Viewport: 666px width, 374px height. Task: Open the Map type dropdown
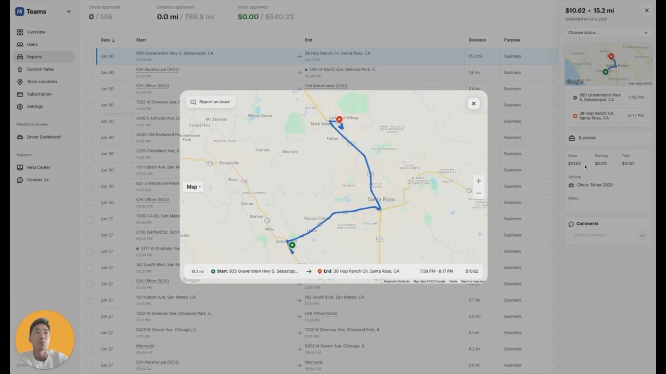(193, 187)
